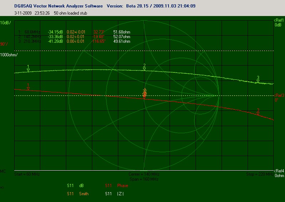
Task: Click marker 1 frequency 68.6MHz
Action: (32, 32)
